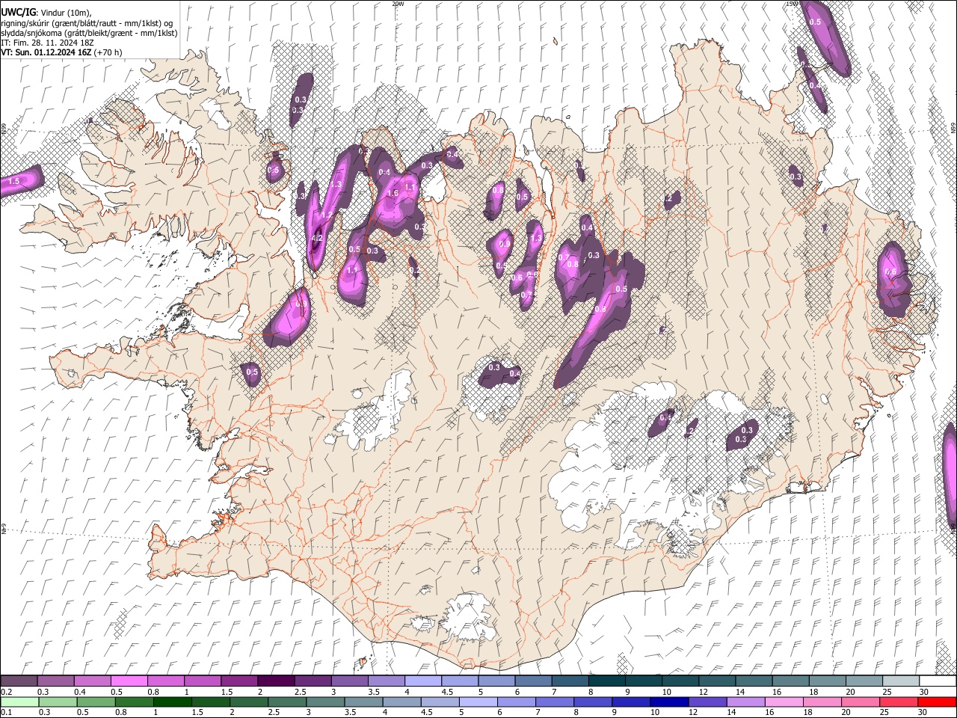Click the lower legend green swatch between 0.5 and 0.8
957x718 pixels.
[96, 702]
